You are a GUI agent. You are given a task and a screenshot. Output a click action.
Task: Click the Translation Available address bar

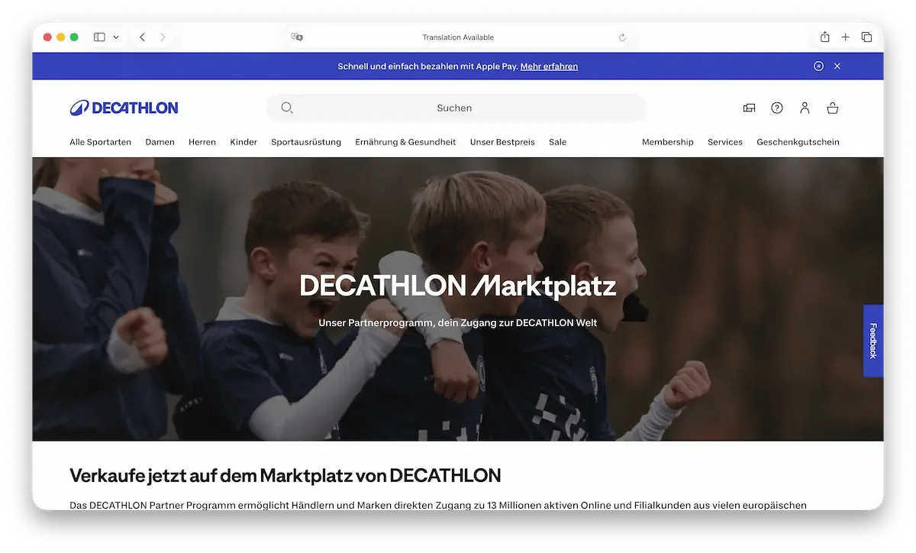pyautogui.click(x=458, y=37)
